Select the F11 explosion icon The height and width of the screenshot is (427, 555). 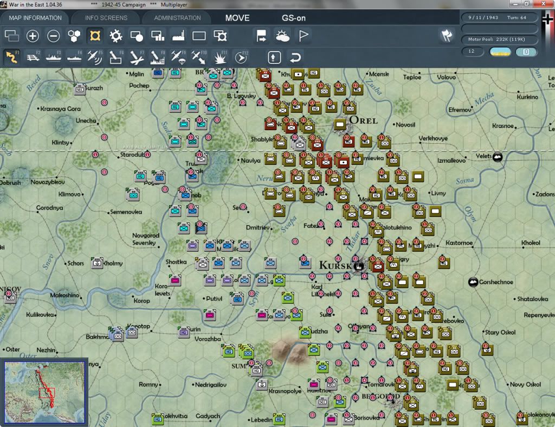coord(220,57)
